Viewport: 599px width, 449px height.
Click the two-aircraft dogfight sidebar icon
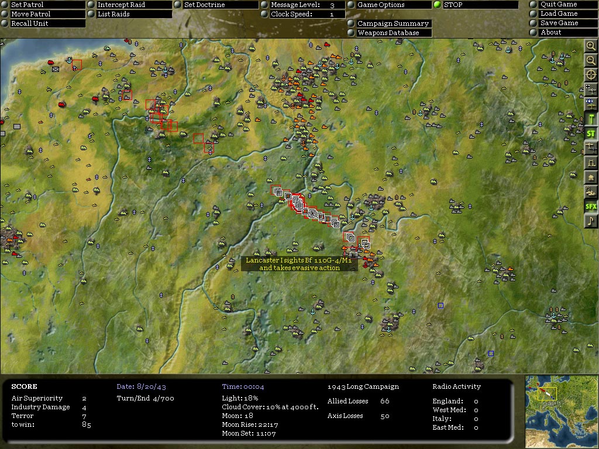click(591, 148)
